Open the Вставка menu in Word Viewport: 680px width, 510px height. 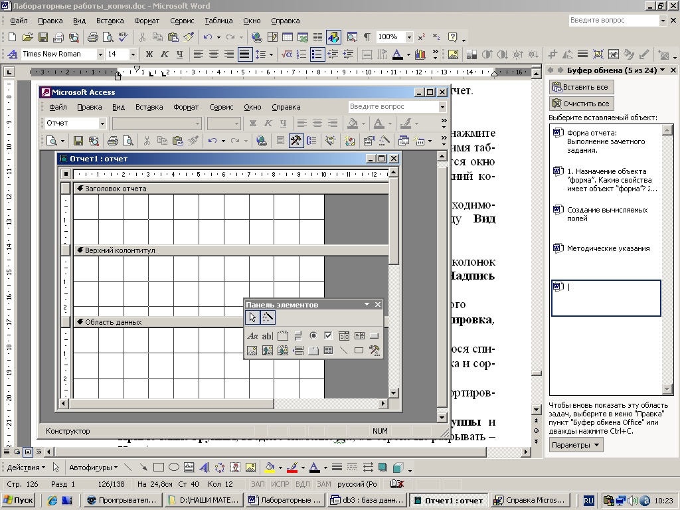(x=110, y=21)
